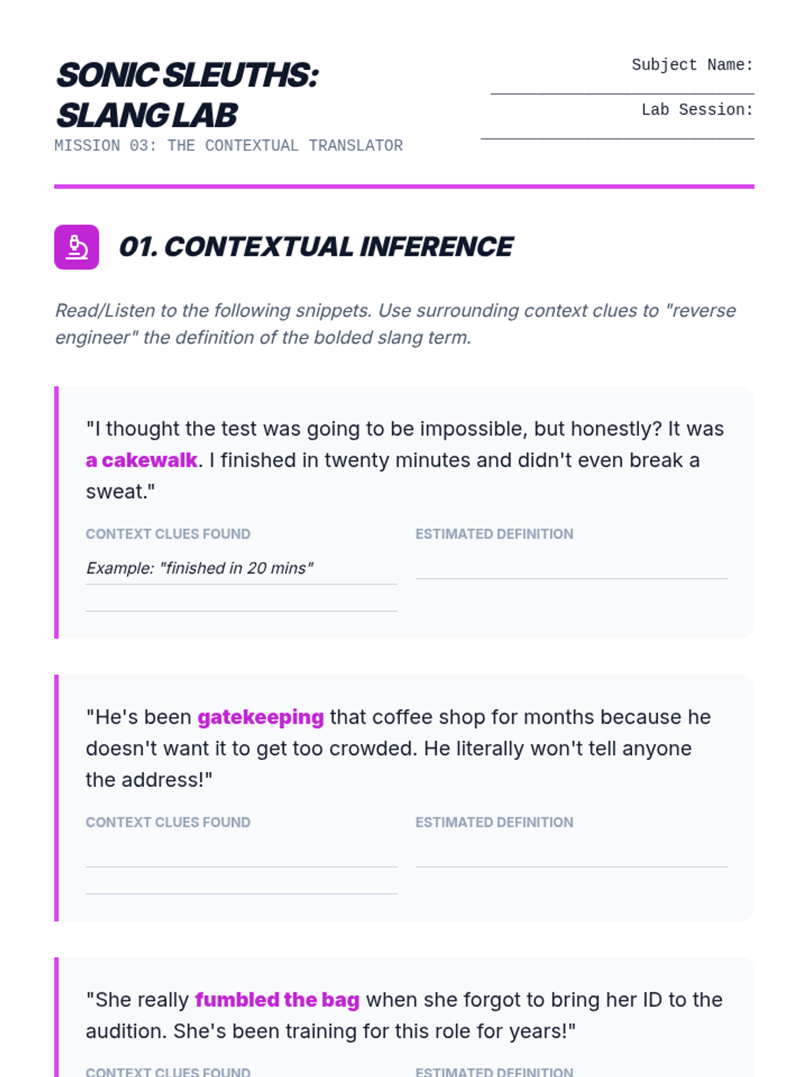Click the '01. Contextual Inference' section heading
The image size is (808, 1077).
316,247
